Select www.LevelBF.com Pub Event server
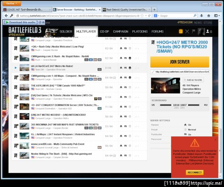The width and height of the screenshot is (224, 187). (80, 146)
